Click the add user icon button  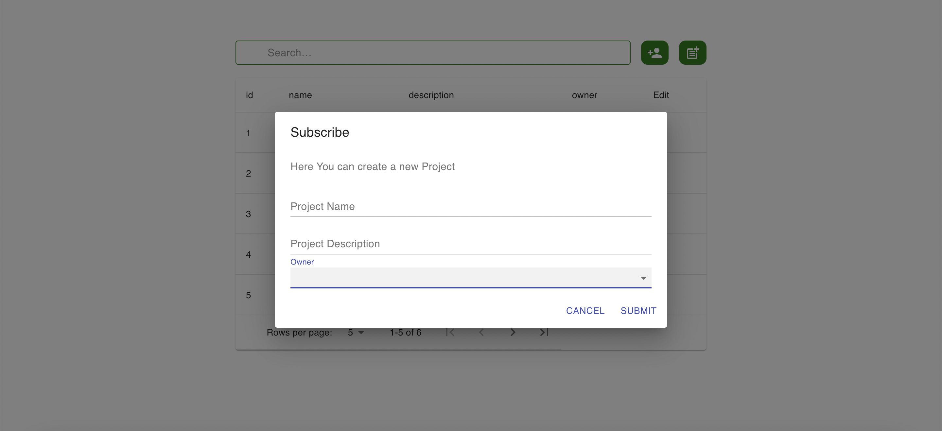(654, 53)
